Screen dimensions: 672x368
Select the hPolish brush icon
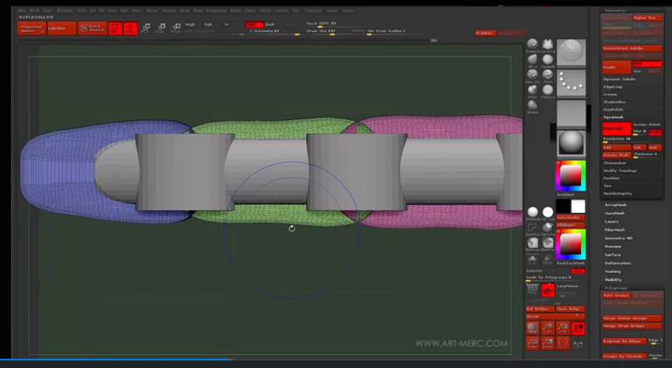(x=532, y=105)
